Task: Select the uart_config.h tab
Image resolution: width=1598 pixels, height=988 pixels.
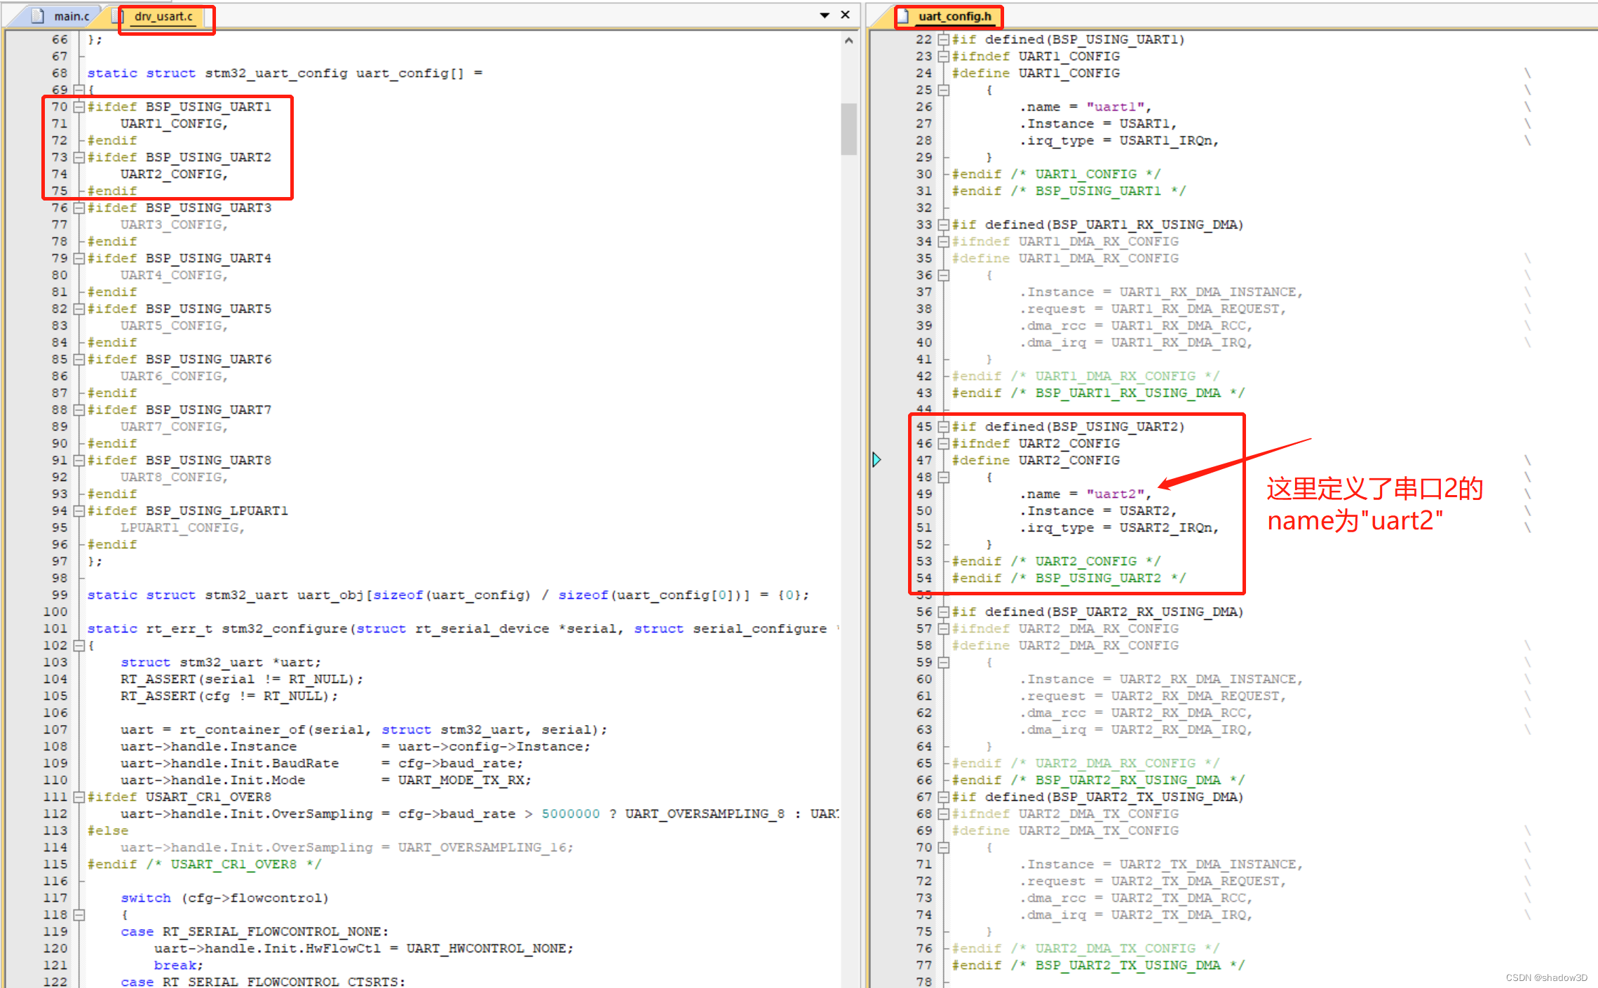Action: click(x=954, y=16)
